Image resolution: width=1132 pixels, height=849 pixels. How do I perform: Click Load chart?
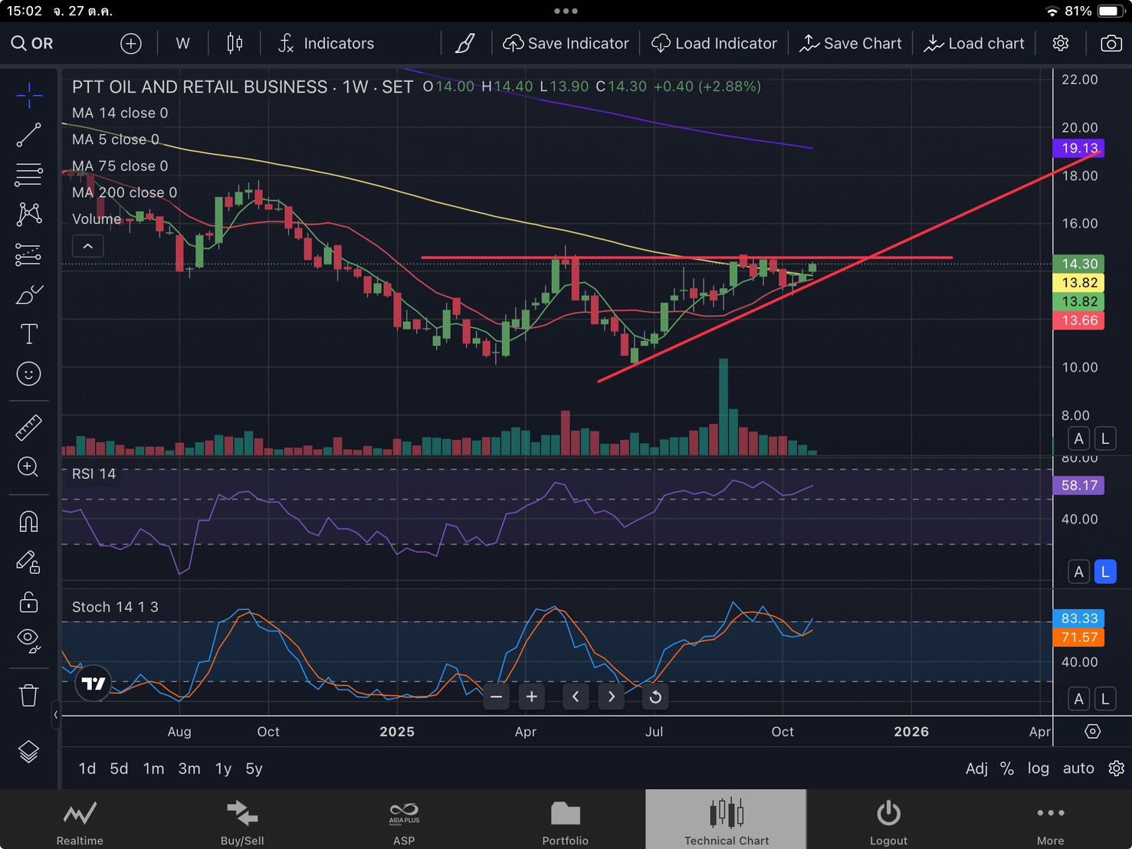(x=974, y=44)
